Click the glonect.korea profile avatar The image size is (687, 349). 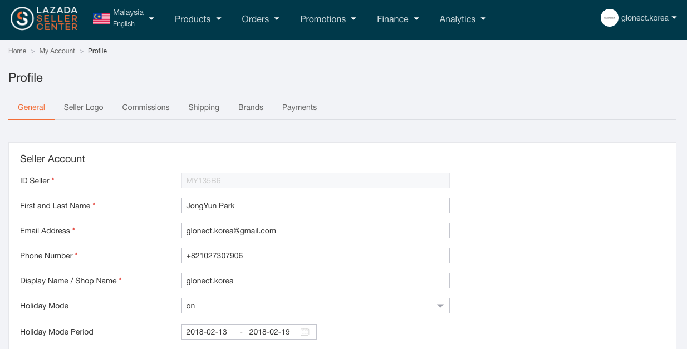pyautogui.click(x=610, y=18)
